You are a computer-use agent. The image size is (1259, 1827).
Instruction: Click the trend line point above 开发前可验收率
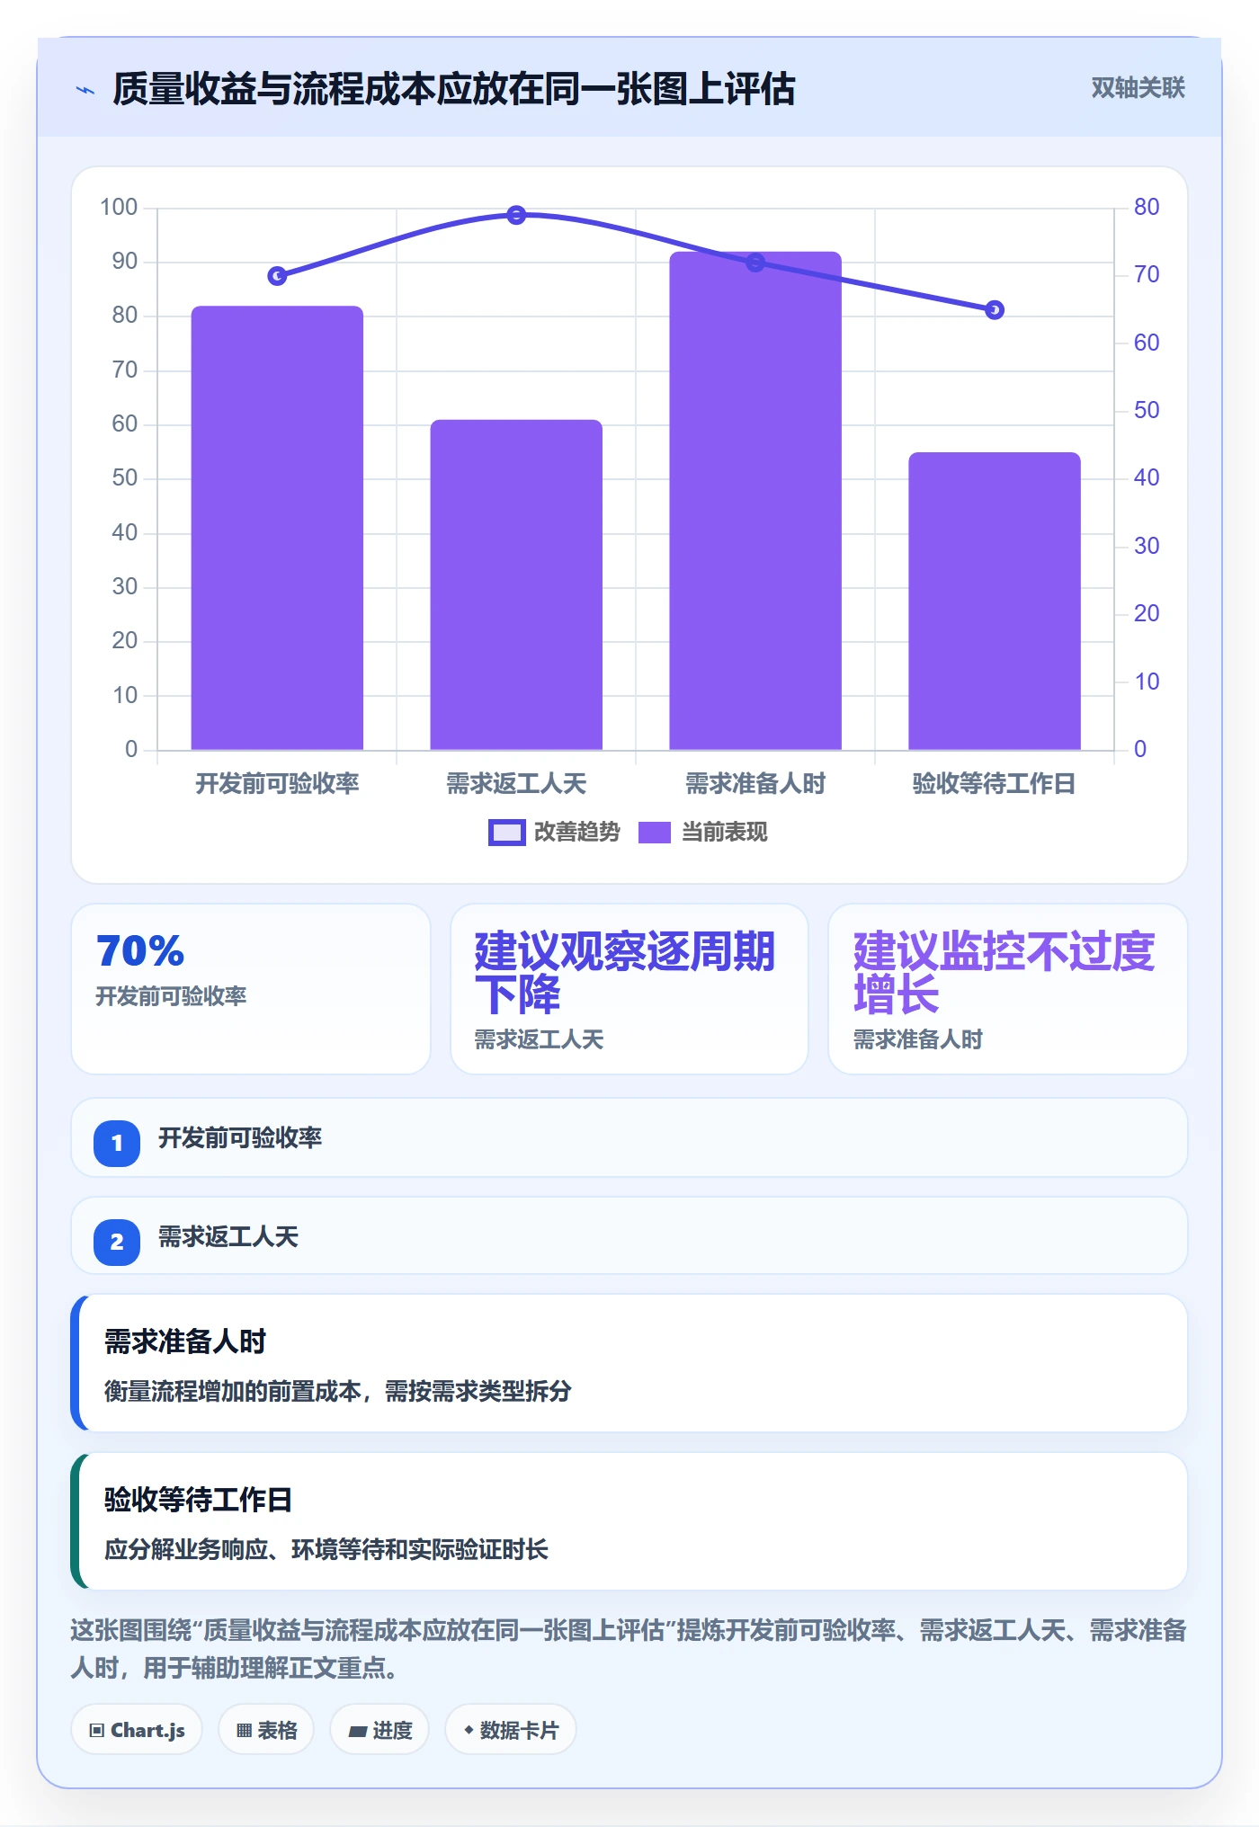[277, 276]
